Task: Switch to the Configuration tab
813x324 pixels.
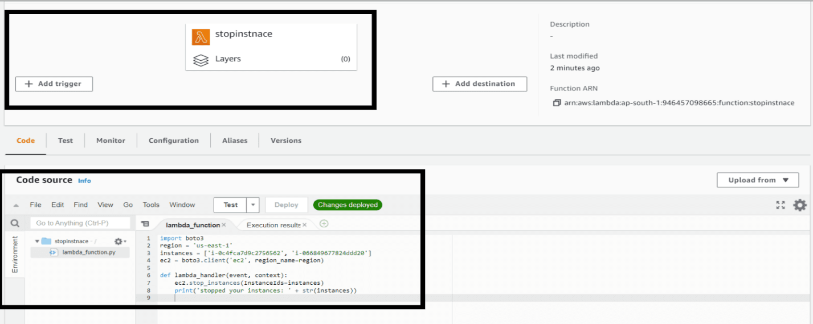Action: (174, 140)
